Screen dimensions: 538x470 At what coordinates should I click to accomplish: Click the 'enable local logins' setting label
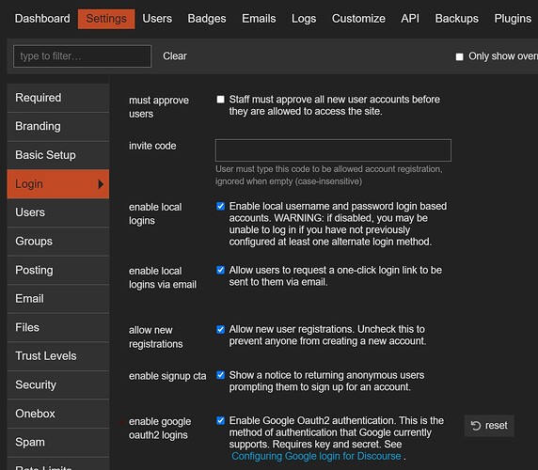point(155,213)
